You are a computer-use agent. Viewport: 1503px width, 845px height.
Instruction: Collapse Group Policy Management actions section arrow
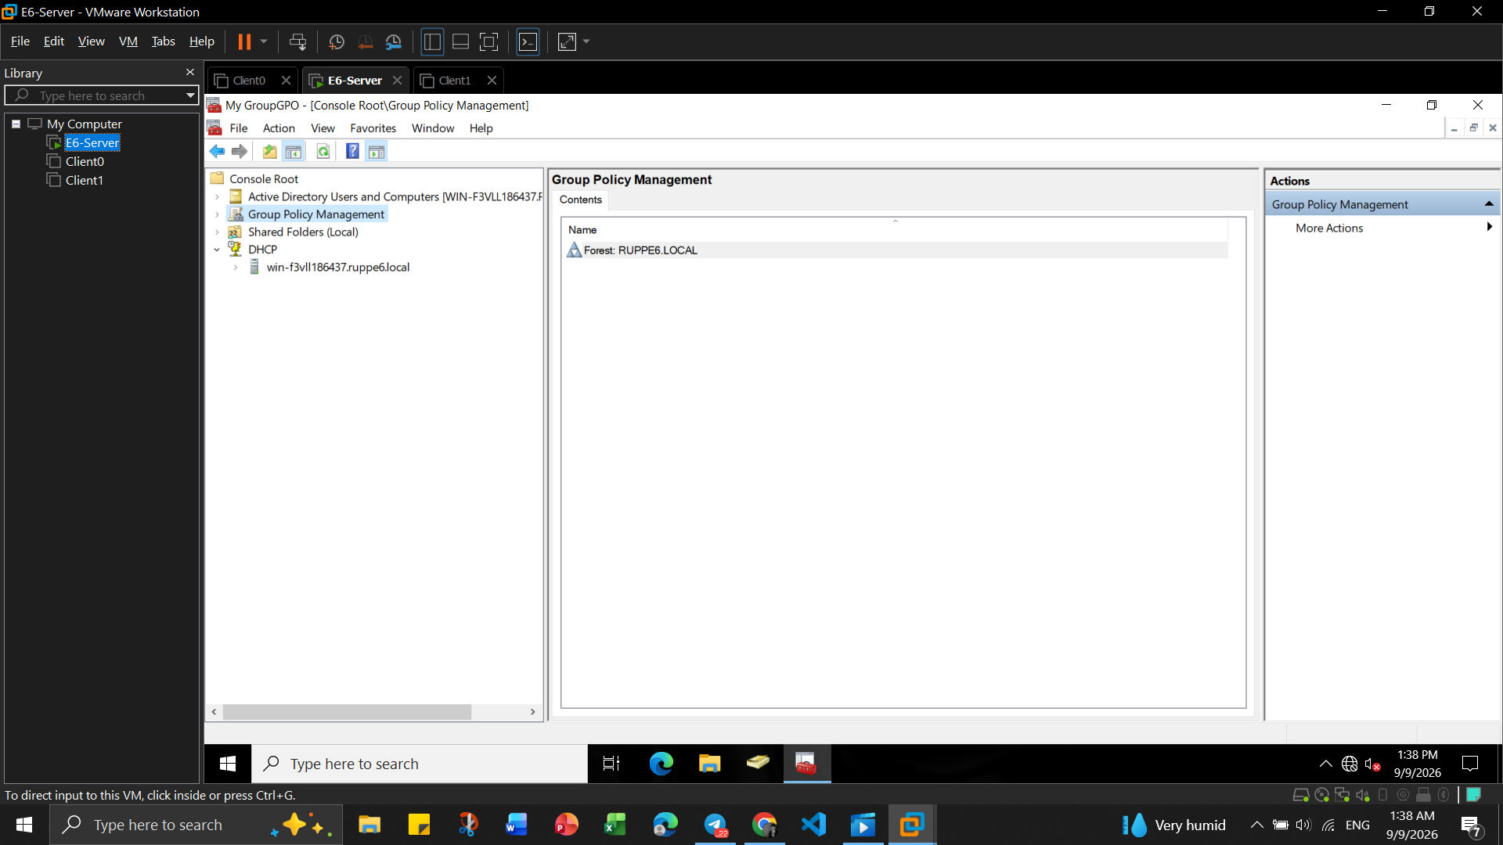[1489, 204]
